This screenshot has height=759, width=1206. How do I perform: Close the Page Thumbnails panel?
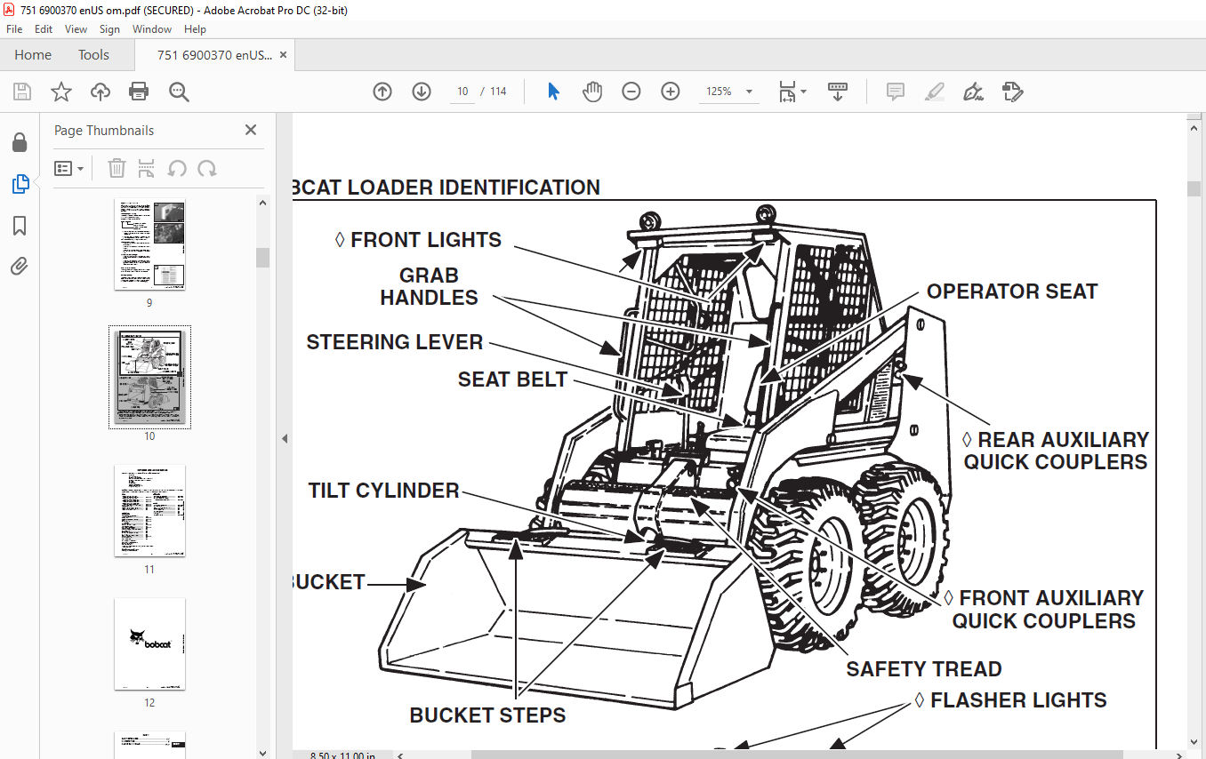(251, 130)
